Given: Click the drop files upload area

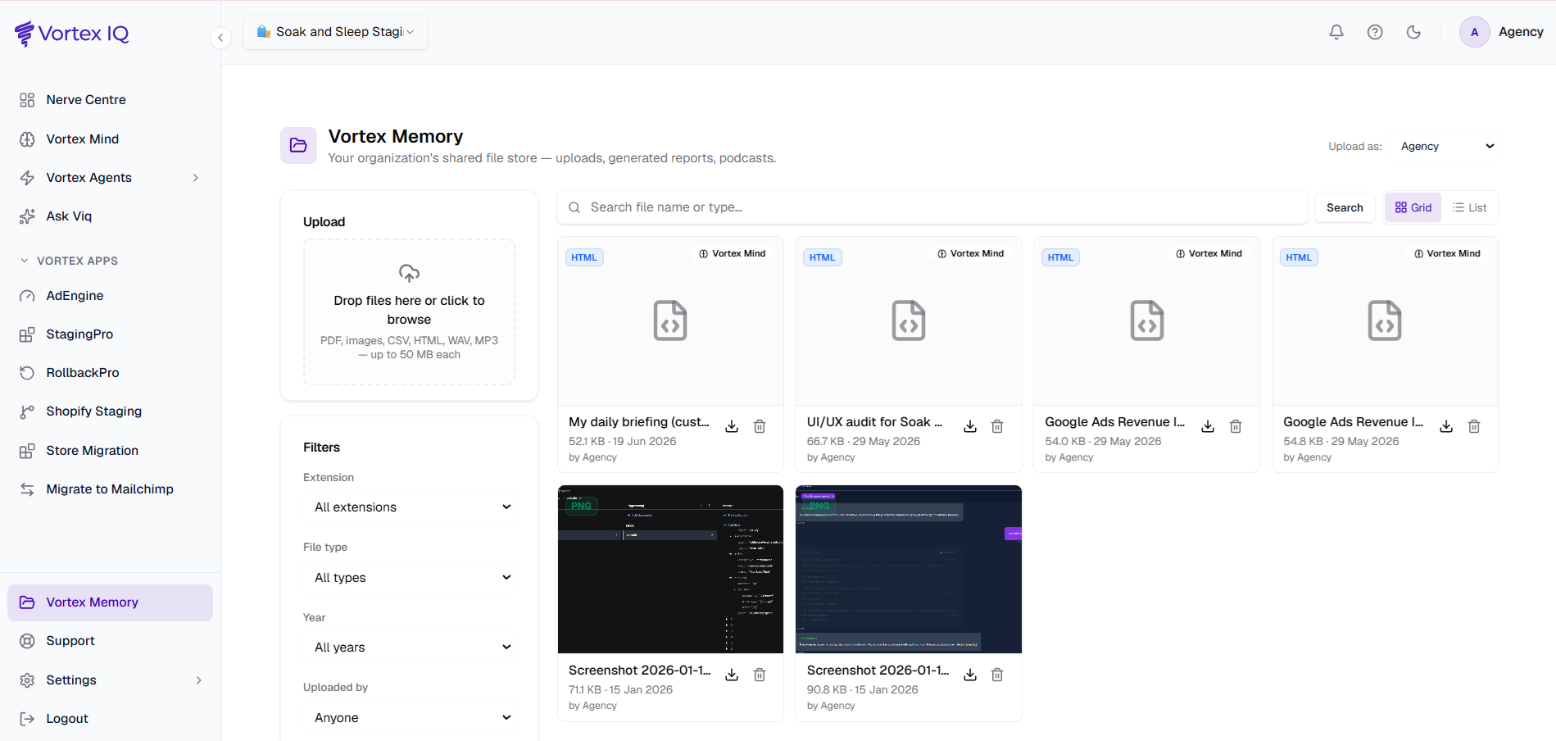Looking at the screenshot, I should (x=410, y=311).
